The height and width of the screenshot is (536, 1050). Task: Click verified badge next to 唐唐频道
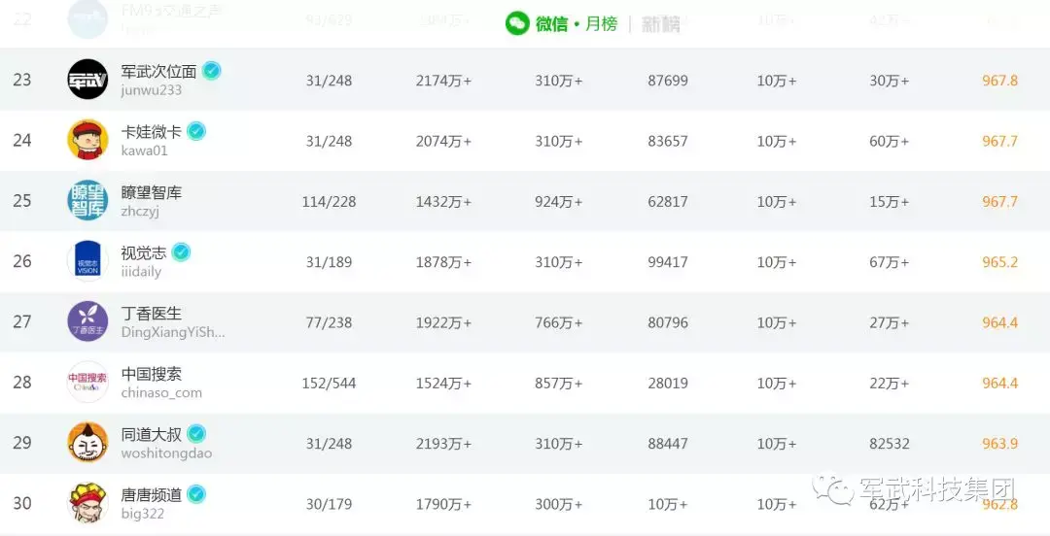[196, 494]
